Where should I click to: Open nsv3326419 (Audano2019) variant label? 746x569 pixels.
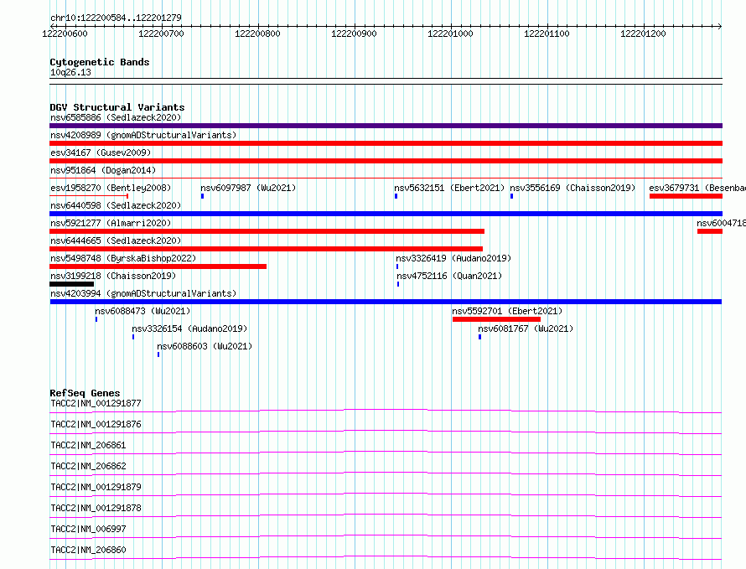(x=453, y=258)
